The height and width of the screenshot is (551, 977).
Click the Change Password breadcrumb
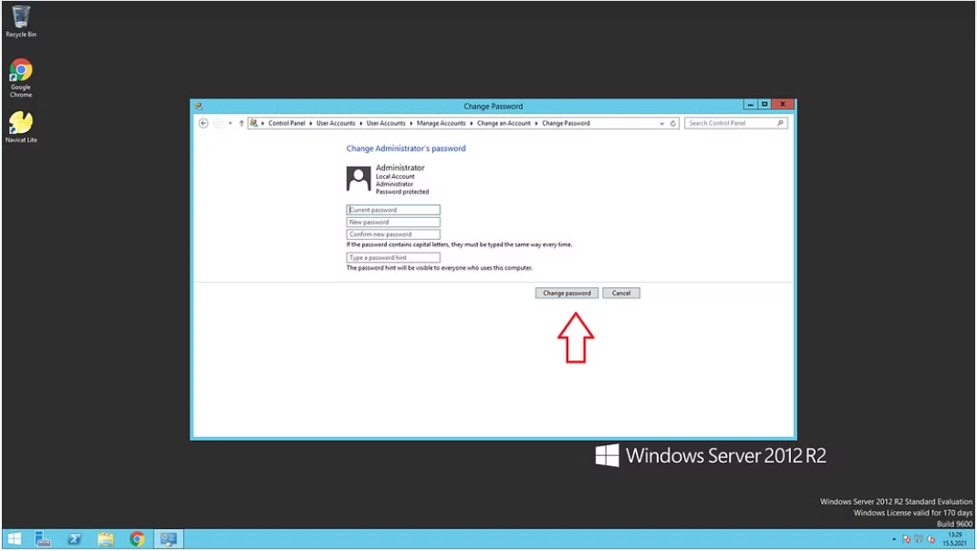(x=566, y=123)
